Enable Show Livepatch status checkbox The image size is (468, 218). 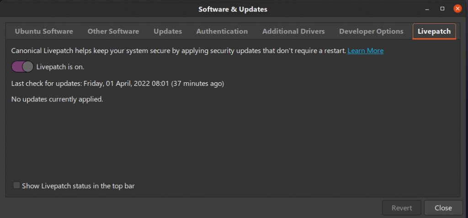pos(16,186)
